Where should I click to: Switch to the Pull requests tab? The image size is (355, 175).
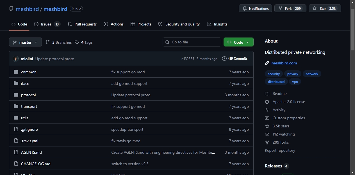coord(82,24)
